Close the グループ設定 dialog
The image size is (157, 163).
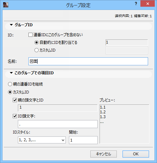147,4
